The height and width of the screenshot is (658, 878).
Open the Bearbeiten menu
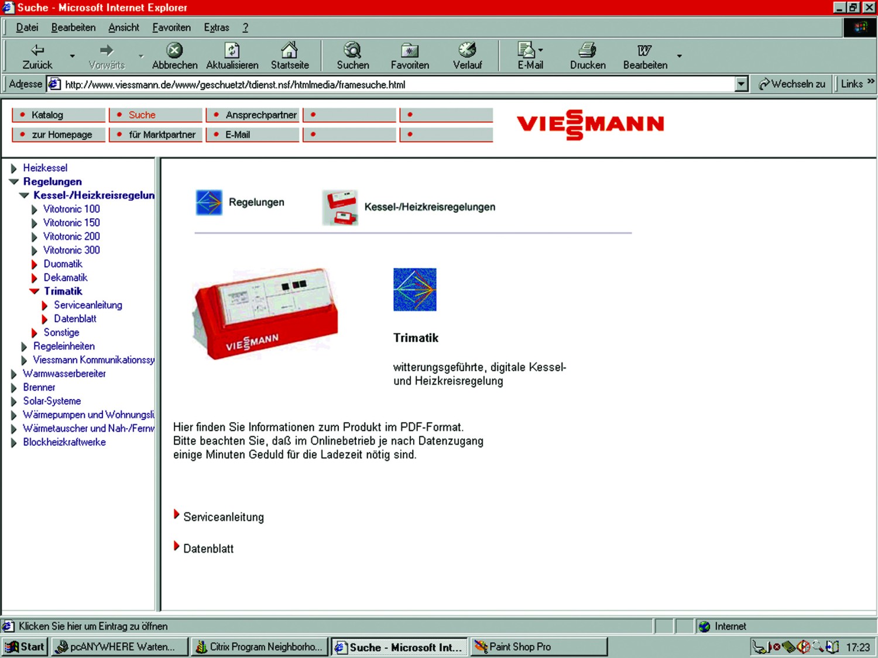73,27
